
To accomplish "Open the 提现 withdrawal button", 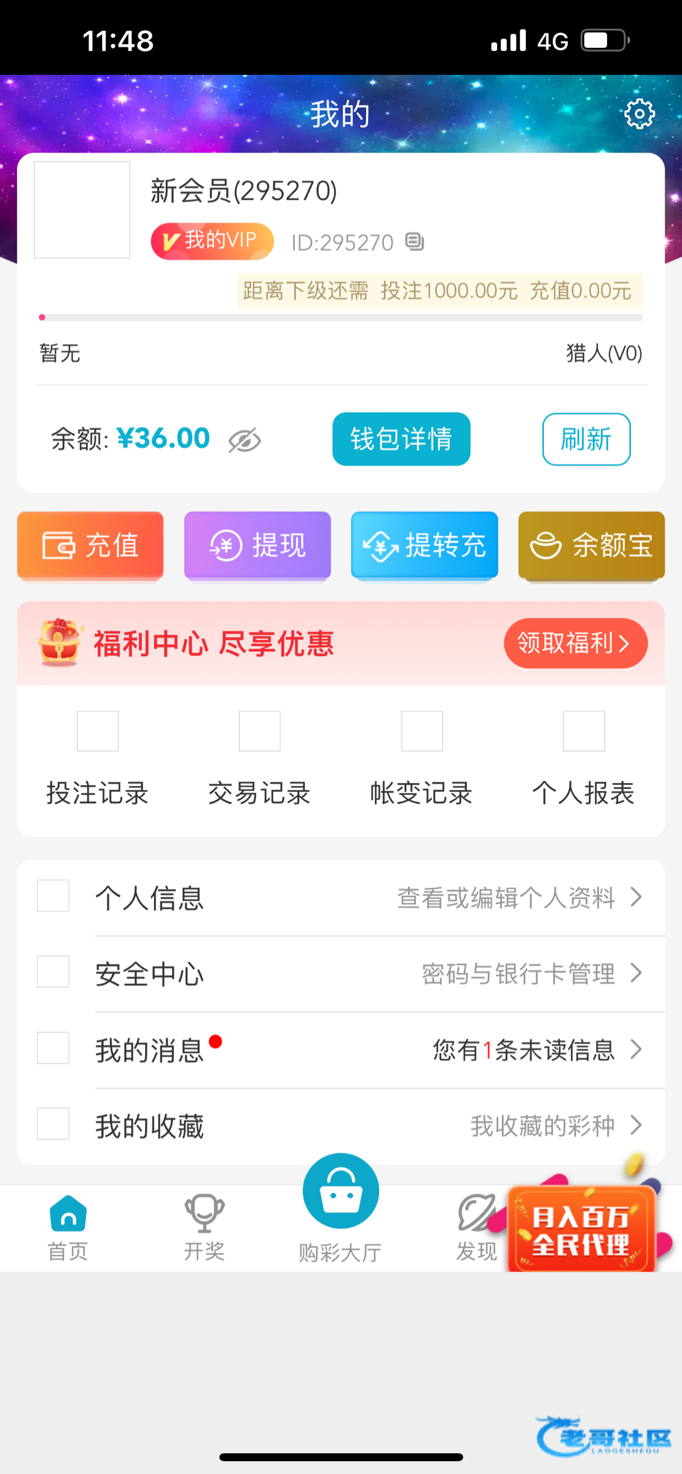I will [x=257, y=545].
